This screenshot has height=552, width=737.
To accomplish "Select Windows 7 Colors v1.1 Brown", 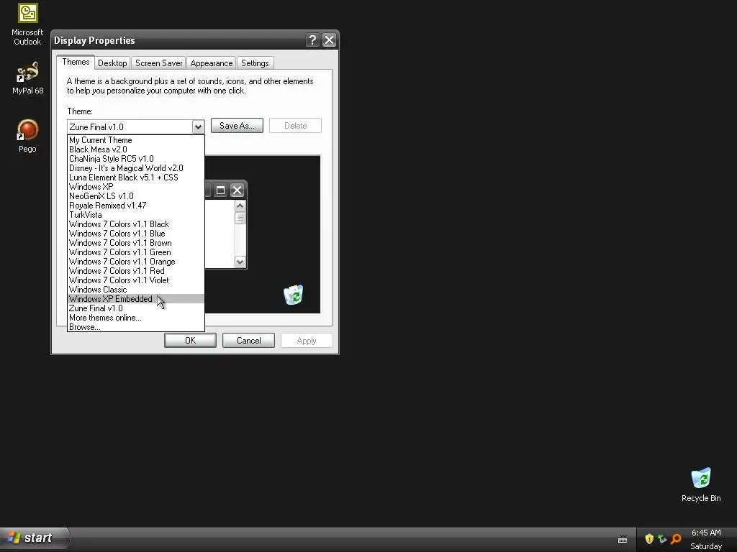I will point(136,243).
